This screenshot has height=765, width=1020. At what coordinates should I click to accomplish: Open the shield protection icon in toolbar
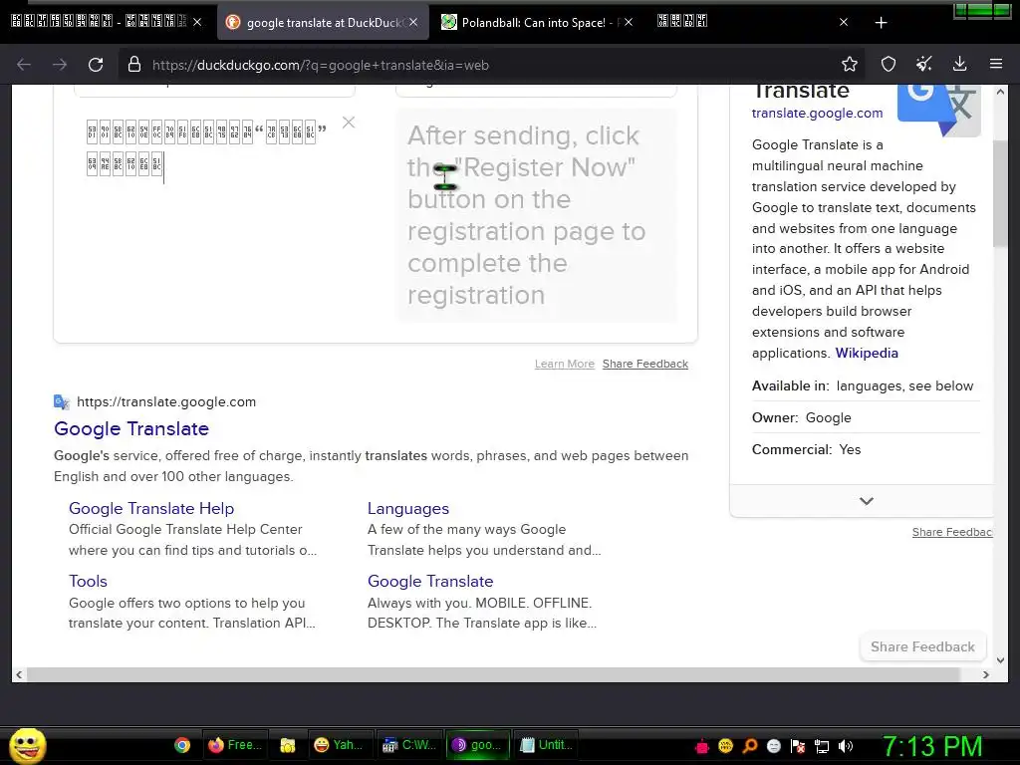point(888,64)
